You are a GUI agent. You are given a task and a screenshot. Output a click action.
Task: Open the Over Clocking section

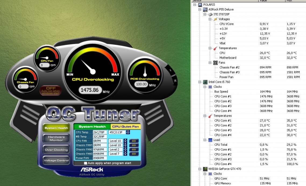click(56, 150)
